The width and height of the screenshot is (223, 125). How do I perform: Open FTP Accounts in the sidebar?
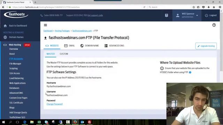(x=16, y=59)
